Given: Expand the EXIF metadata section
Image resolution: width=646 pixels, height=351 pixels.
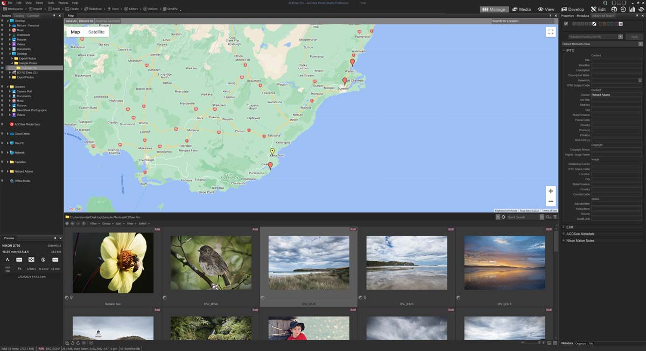Looking at the screenshot, I should point(570,227).
